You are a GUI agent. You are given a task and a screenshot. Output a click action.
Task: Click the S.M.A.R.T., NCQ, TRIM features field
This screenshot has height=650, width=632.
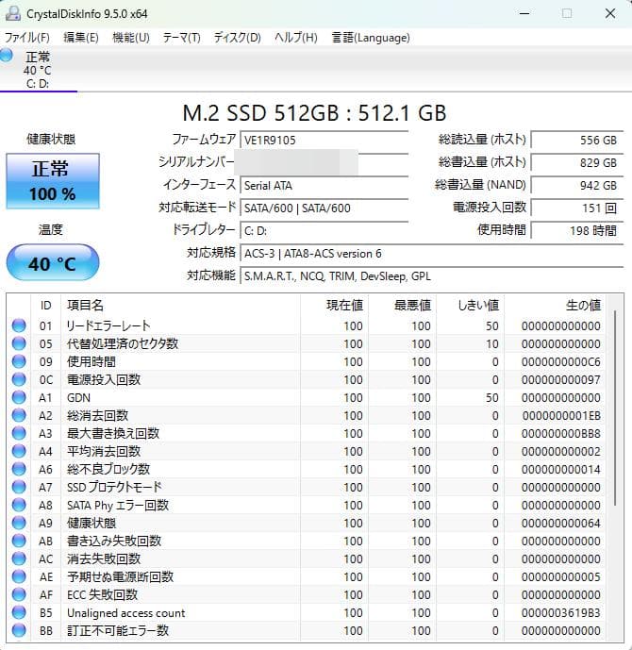432,276
